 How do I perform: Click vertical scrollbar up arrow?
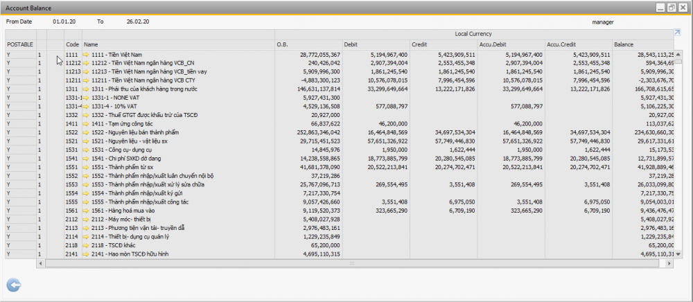coord(678,54)
